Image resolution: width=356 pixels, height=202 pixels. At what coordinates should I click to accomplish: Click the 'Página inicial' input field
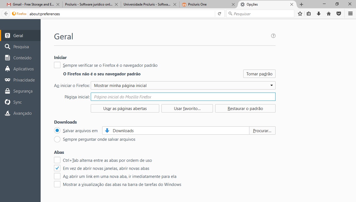(183, 97)
